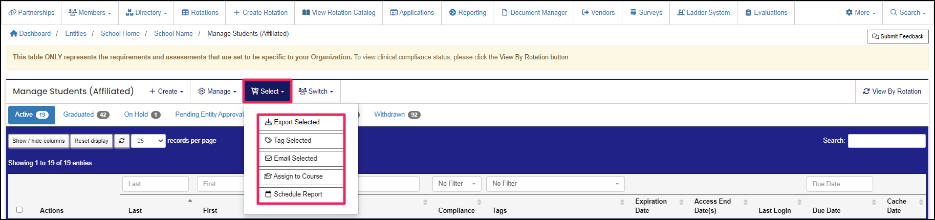Open the Manage dropdown
Viewport: 935px width, 220px height.
[217, 91]
